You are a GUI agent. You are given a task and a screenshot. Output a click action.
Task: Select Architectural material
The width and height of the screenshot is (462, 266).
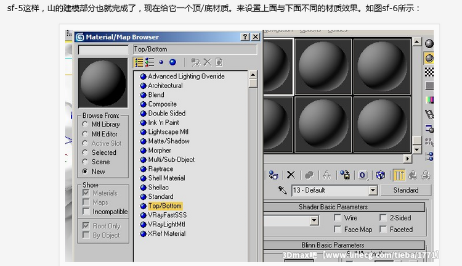pyautogui.click(x=165, y=85)
